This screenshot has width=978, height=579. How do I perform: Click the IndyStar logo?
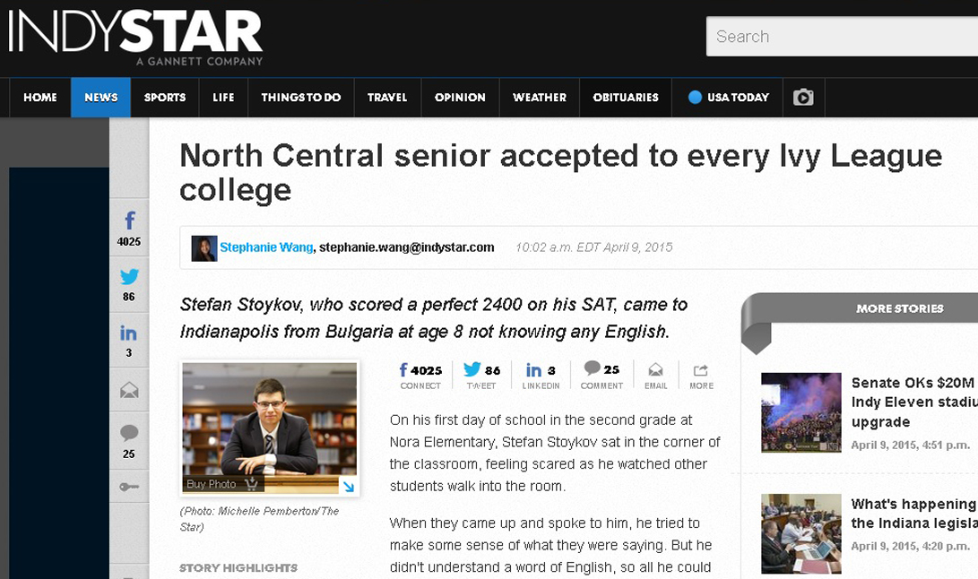pyautogui.click(x=135, y=36)
